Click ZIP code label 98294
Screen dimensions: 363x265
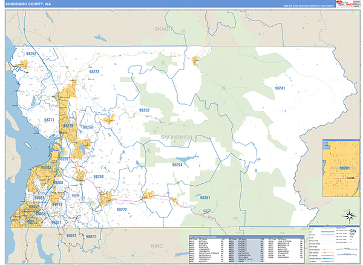tap(177, 165)
